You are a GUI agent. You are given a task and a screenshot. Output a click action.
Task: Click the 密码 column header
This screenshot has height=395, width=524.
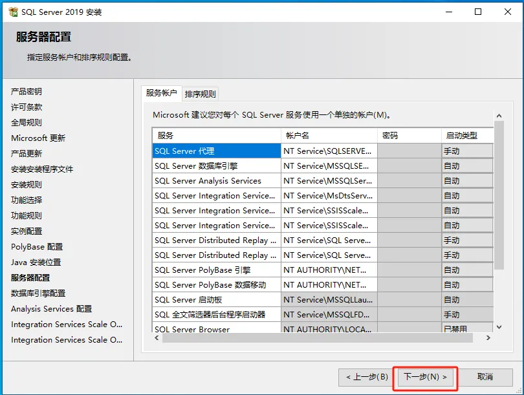point(409,136)
